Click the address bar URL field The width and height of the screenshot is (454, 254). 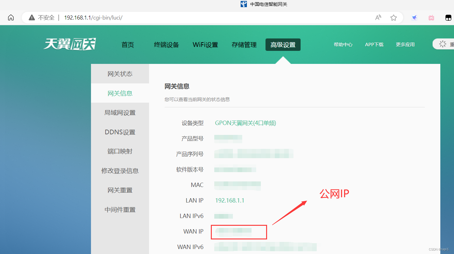(x=212, y=18)
